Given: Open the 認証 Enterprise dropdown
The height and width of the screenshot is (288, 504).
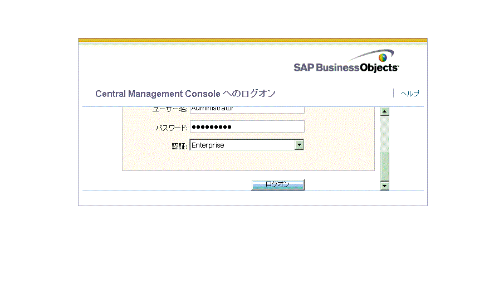Looking at the screenshot, I should pos(247,145).
